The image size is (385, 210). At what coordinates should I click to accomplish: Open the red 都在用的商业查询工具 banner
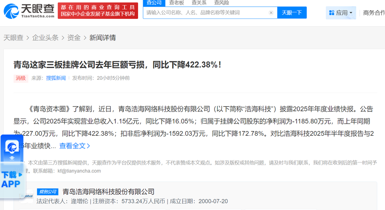(98, 10)
